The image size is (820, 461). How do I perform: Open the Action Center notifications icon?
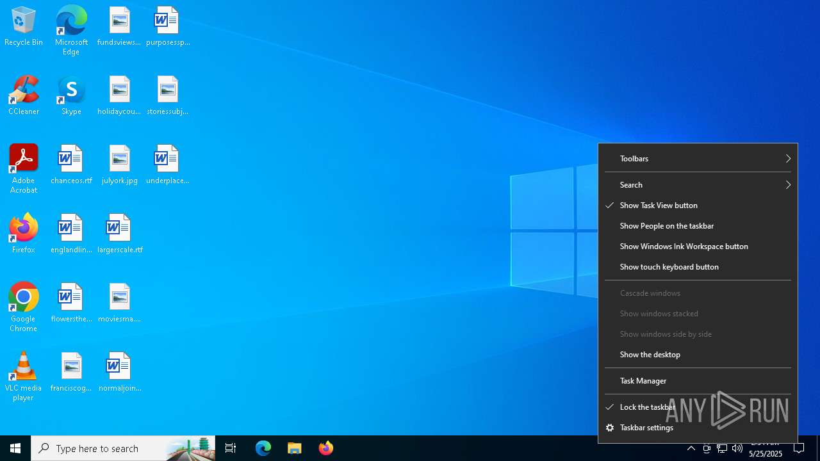point(799,448)
